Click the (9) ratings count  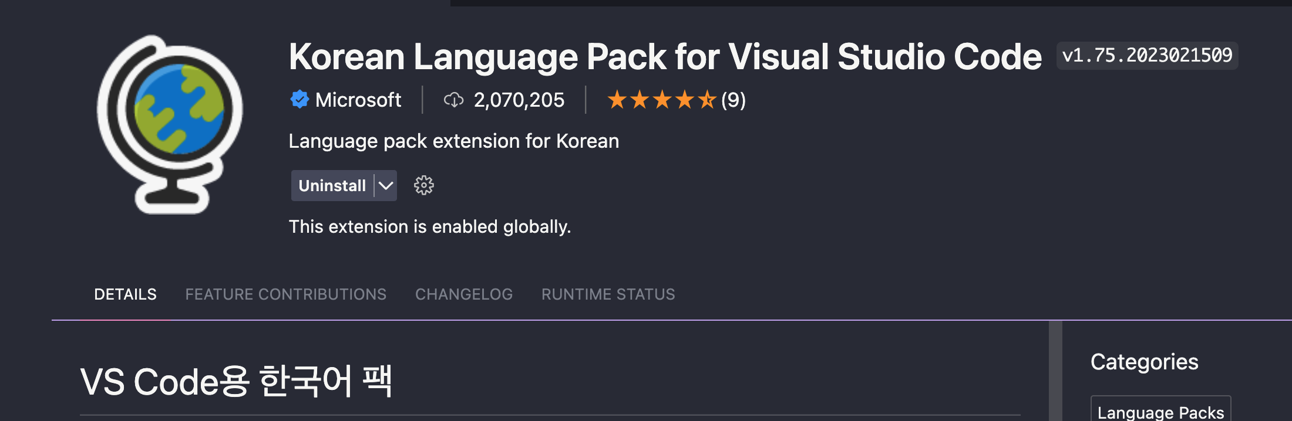tap(734, 100)
